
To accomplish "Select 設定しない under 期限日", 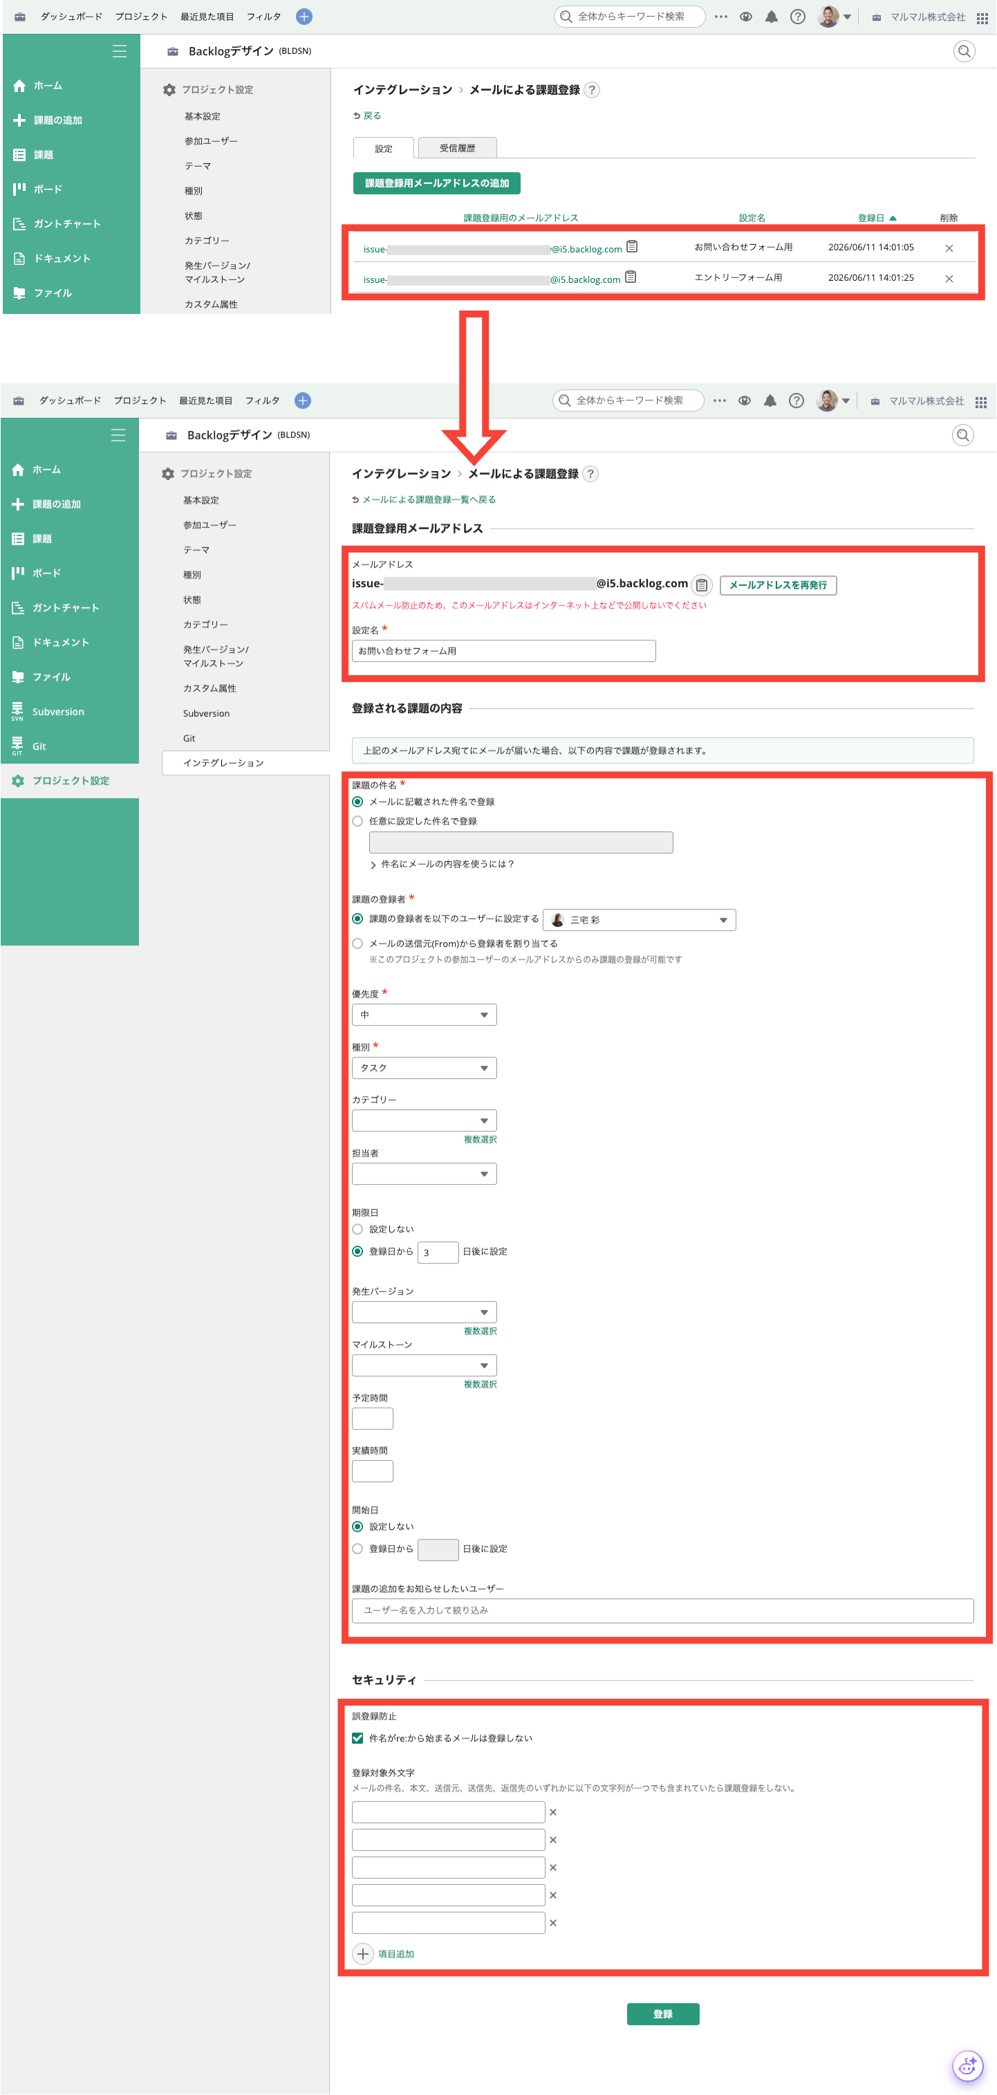I will [358, 1229].
